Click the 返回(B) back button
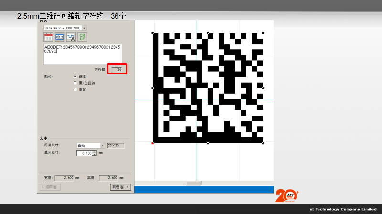The height and width of the screenshot is (214, 382). tap(50, 187)
